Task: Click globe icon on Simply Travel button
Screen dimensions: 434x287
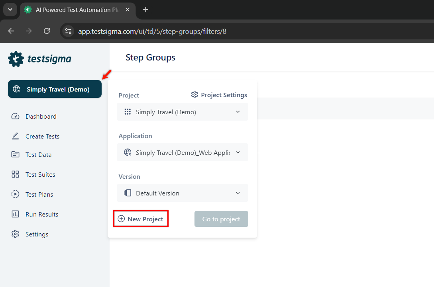Action: coord(17,89)
